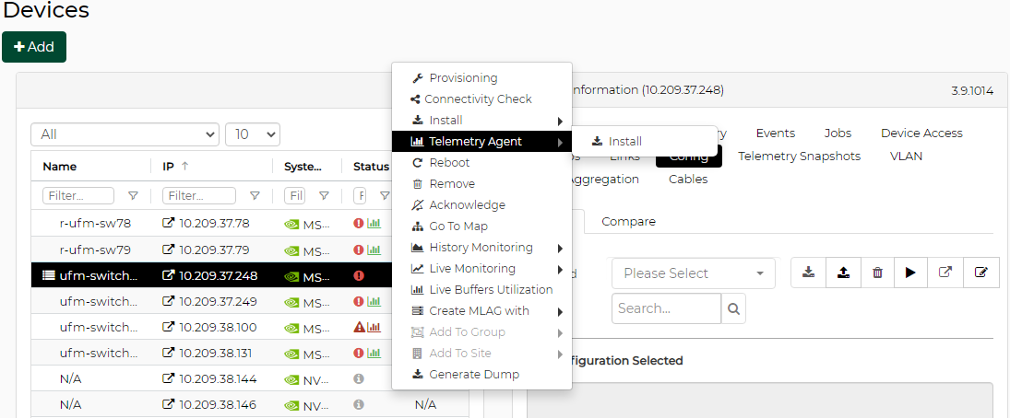This screenshot has height=418, width=1010.
Task: Click the magnifier search icon button
Action: click(x=733, y=309)
